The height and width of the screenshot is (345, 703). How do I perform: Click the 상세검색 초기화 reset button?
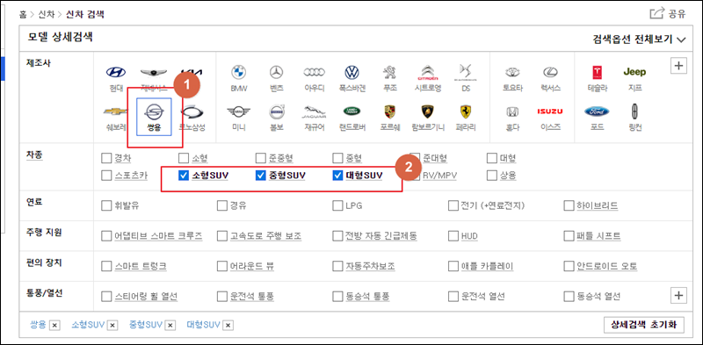click(644, 325)
